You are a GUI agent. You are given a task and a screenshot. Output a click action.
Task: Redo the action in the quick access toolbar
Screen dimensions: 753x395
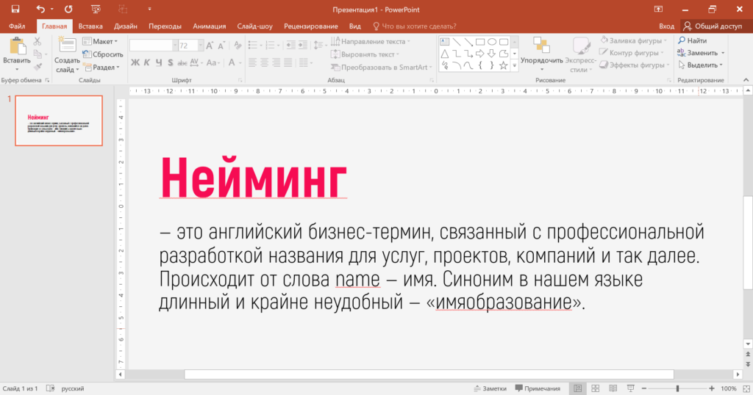[x=68, y=9]
